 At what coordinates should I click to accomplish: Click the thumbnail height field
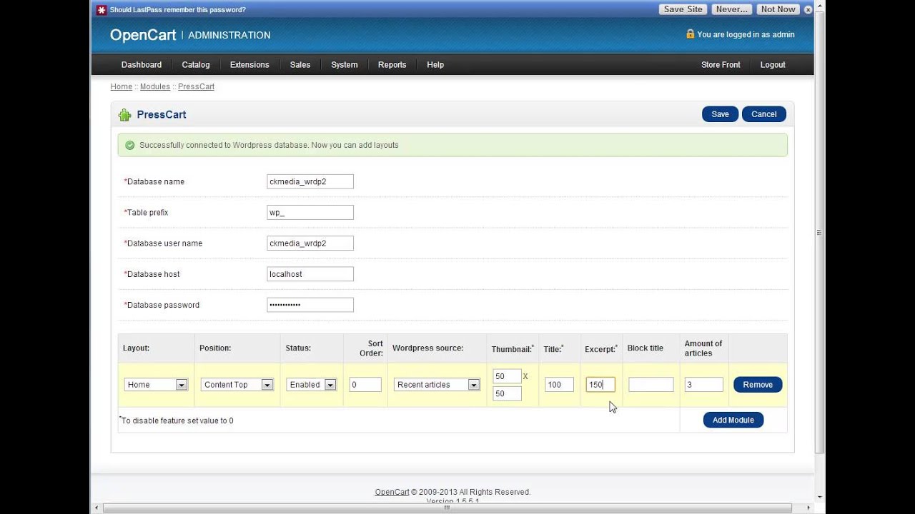(507, 393)
